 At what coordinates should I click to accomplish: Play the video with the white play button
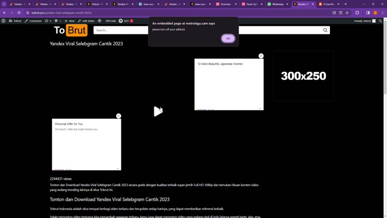(x=158, y=111)
